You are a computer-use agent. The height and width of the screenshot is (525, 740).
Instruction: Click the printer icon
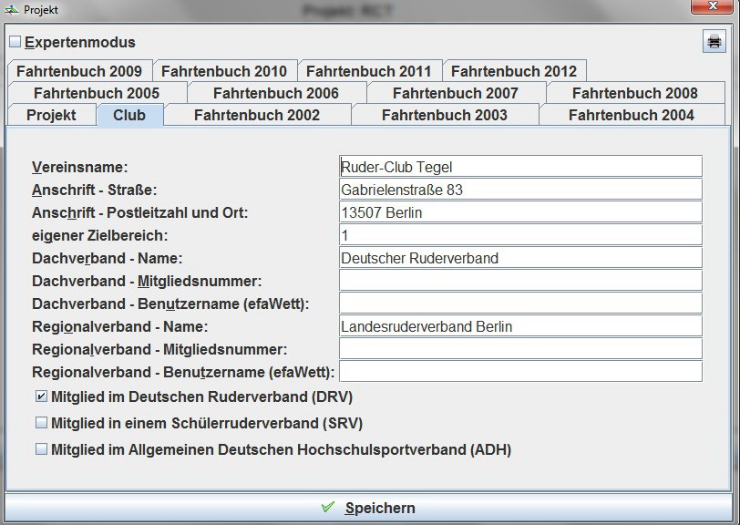coord(714,41)
